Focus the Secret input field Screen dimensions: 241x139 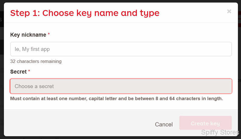tap(121, 86)
